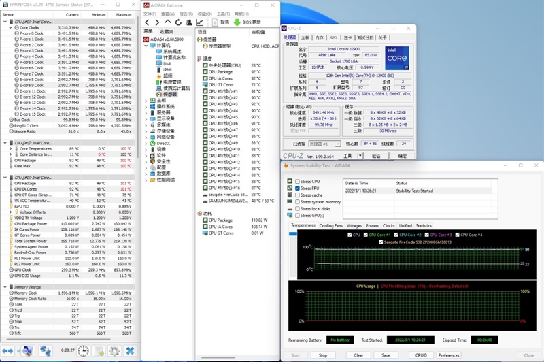The width and height of the screenshot is (544, 362).
Task: Open 工具 dropdown arrow in CPU-Z
Action: [360, 156]
